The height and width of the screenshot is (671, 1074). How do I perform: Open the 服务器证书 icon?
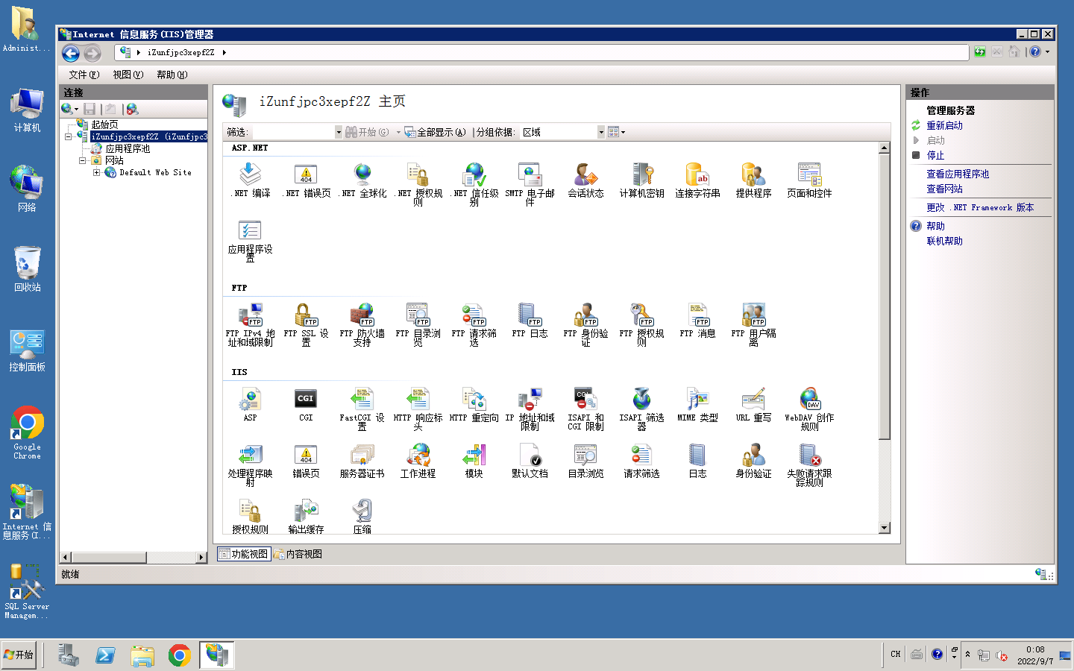(x=362, y=461)
